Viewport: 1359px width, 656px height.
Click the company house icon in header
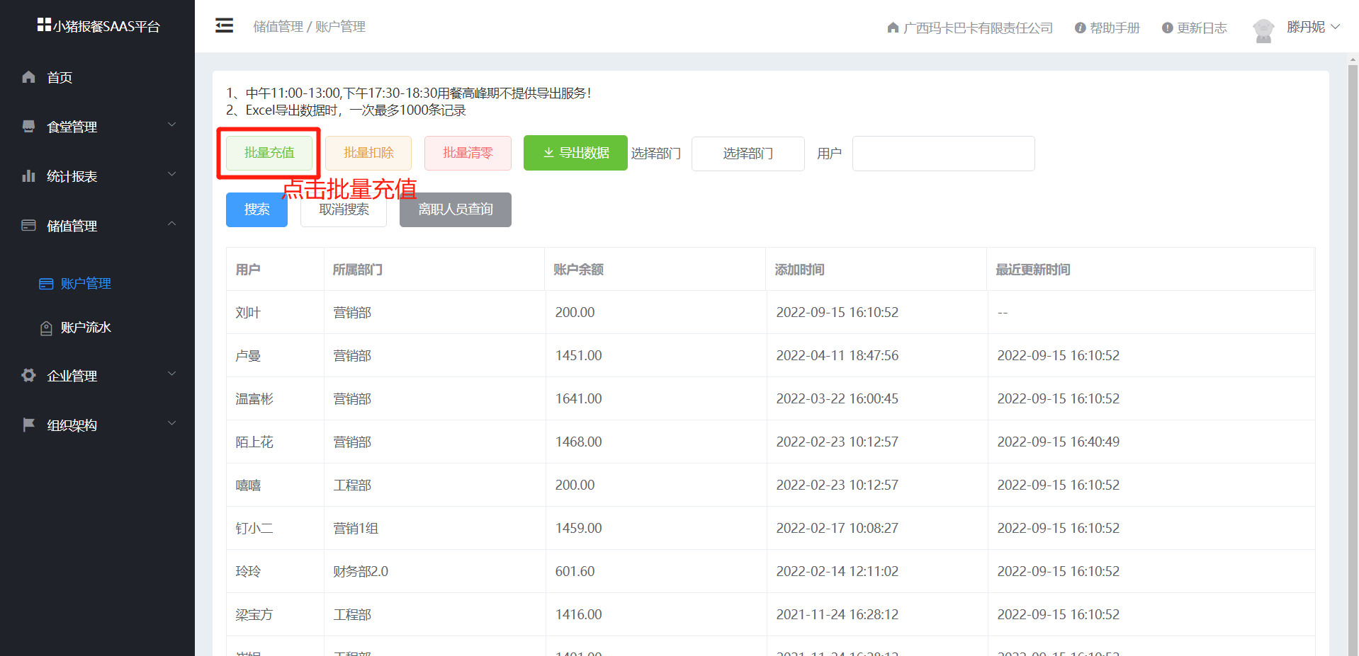click(893, 28)
